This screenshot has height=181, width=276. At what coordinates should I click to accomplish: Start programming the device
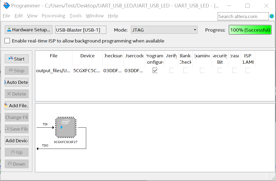(17, 59)
